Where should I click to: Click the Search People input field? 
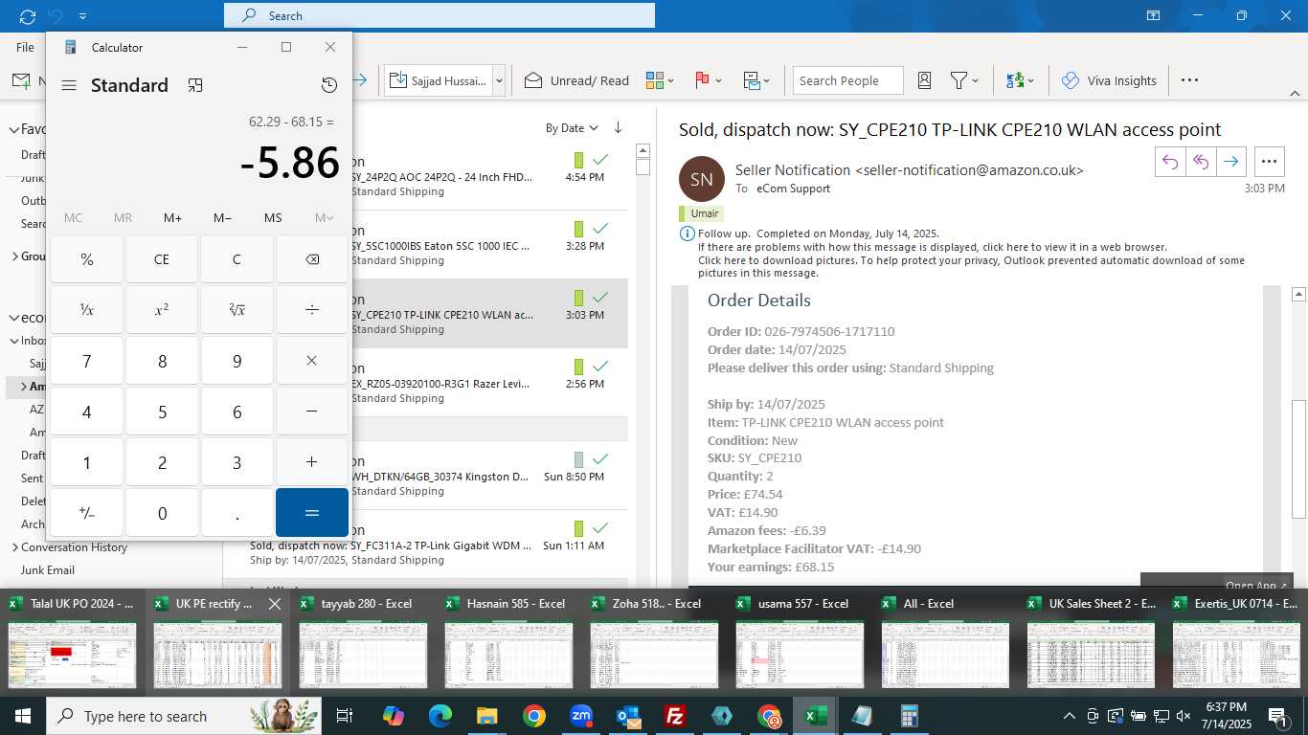pyautogui.click(x=848, y=80)
